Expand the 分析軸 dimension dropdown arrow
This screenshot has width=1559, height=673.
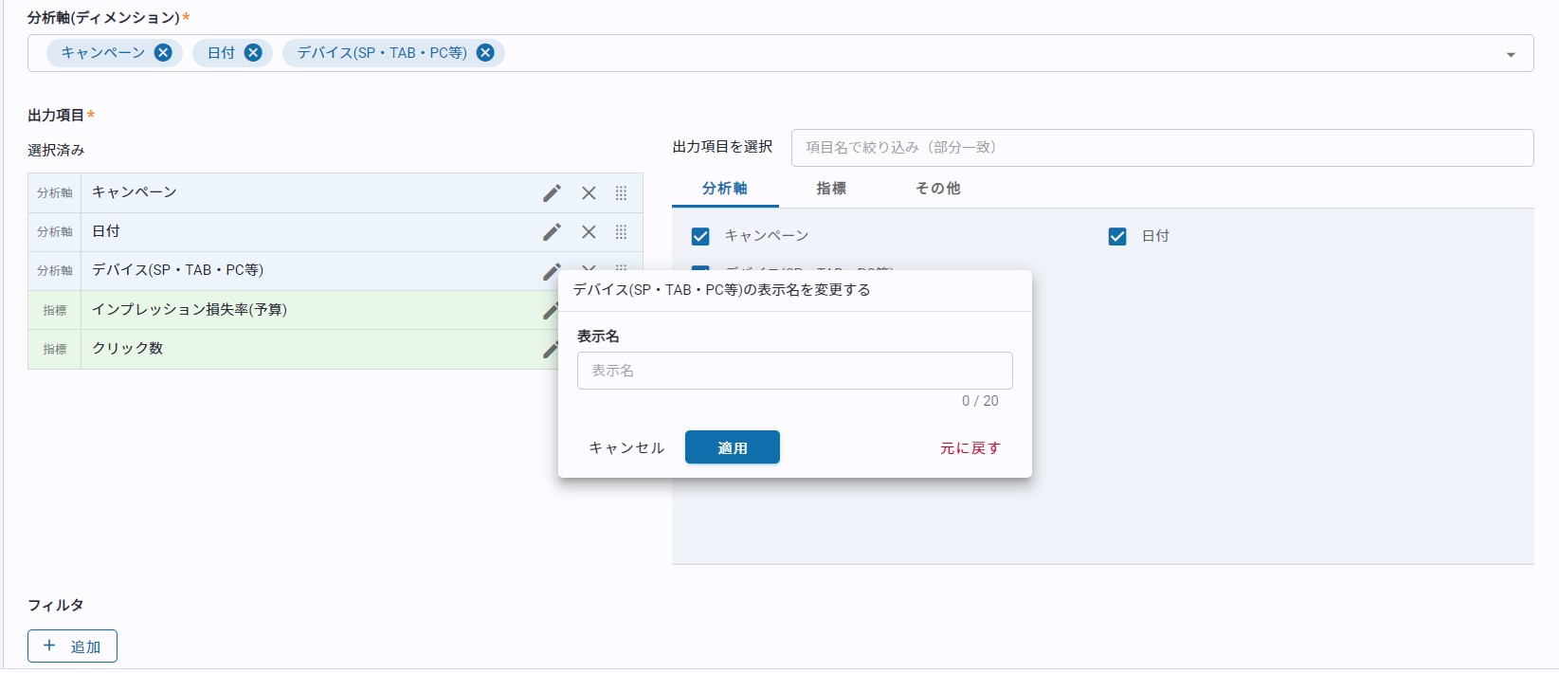point(1511,55)
